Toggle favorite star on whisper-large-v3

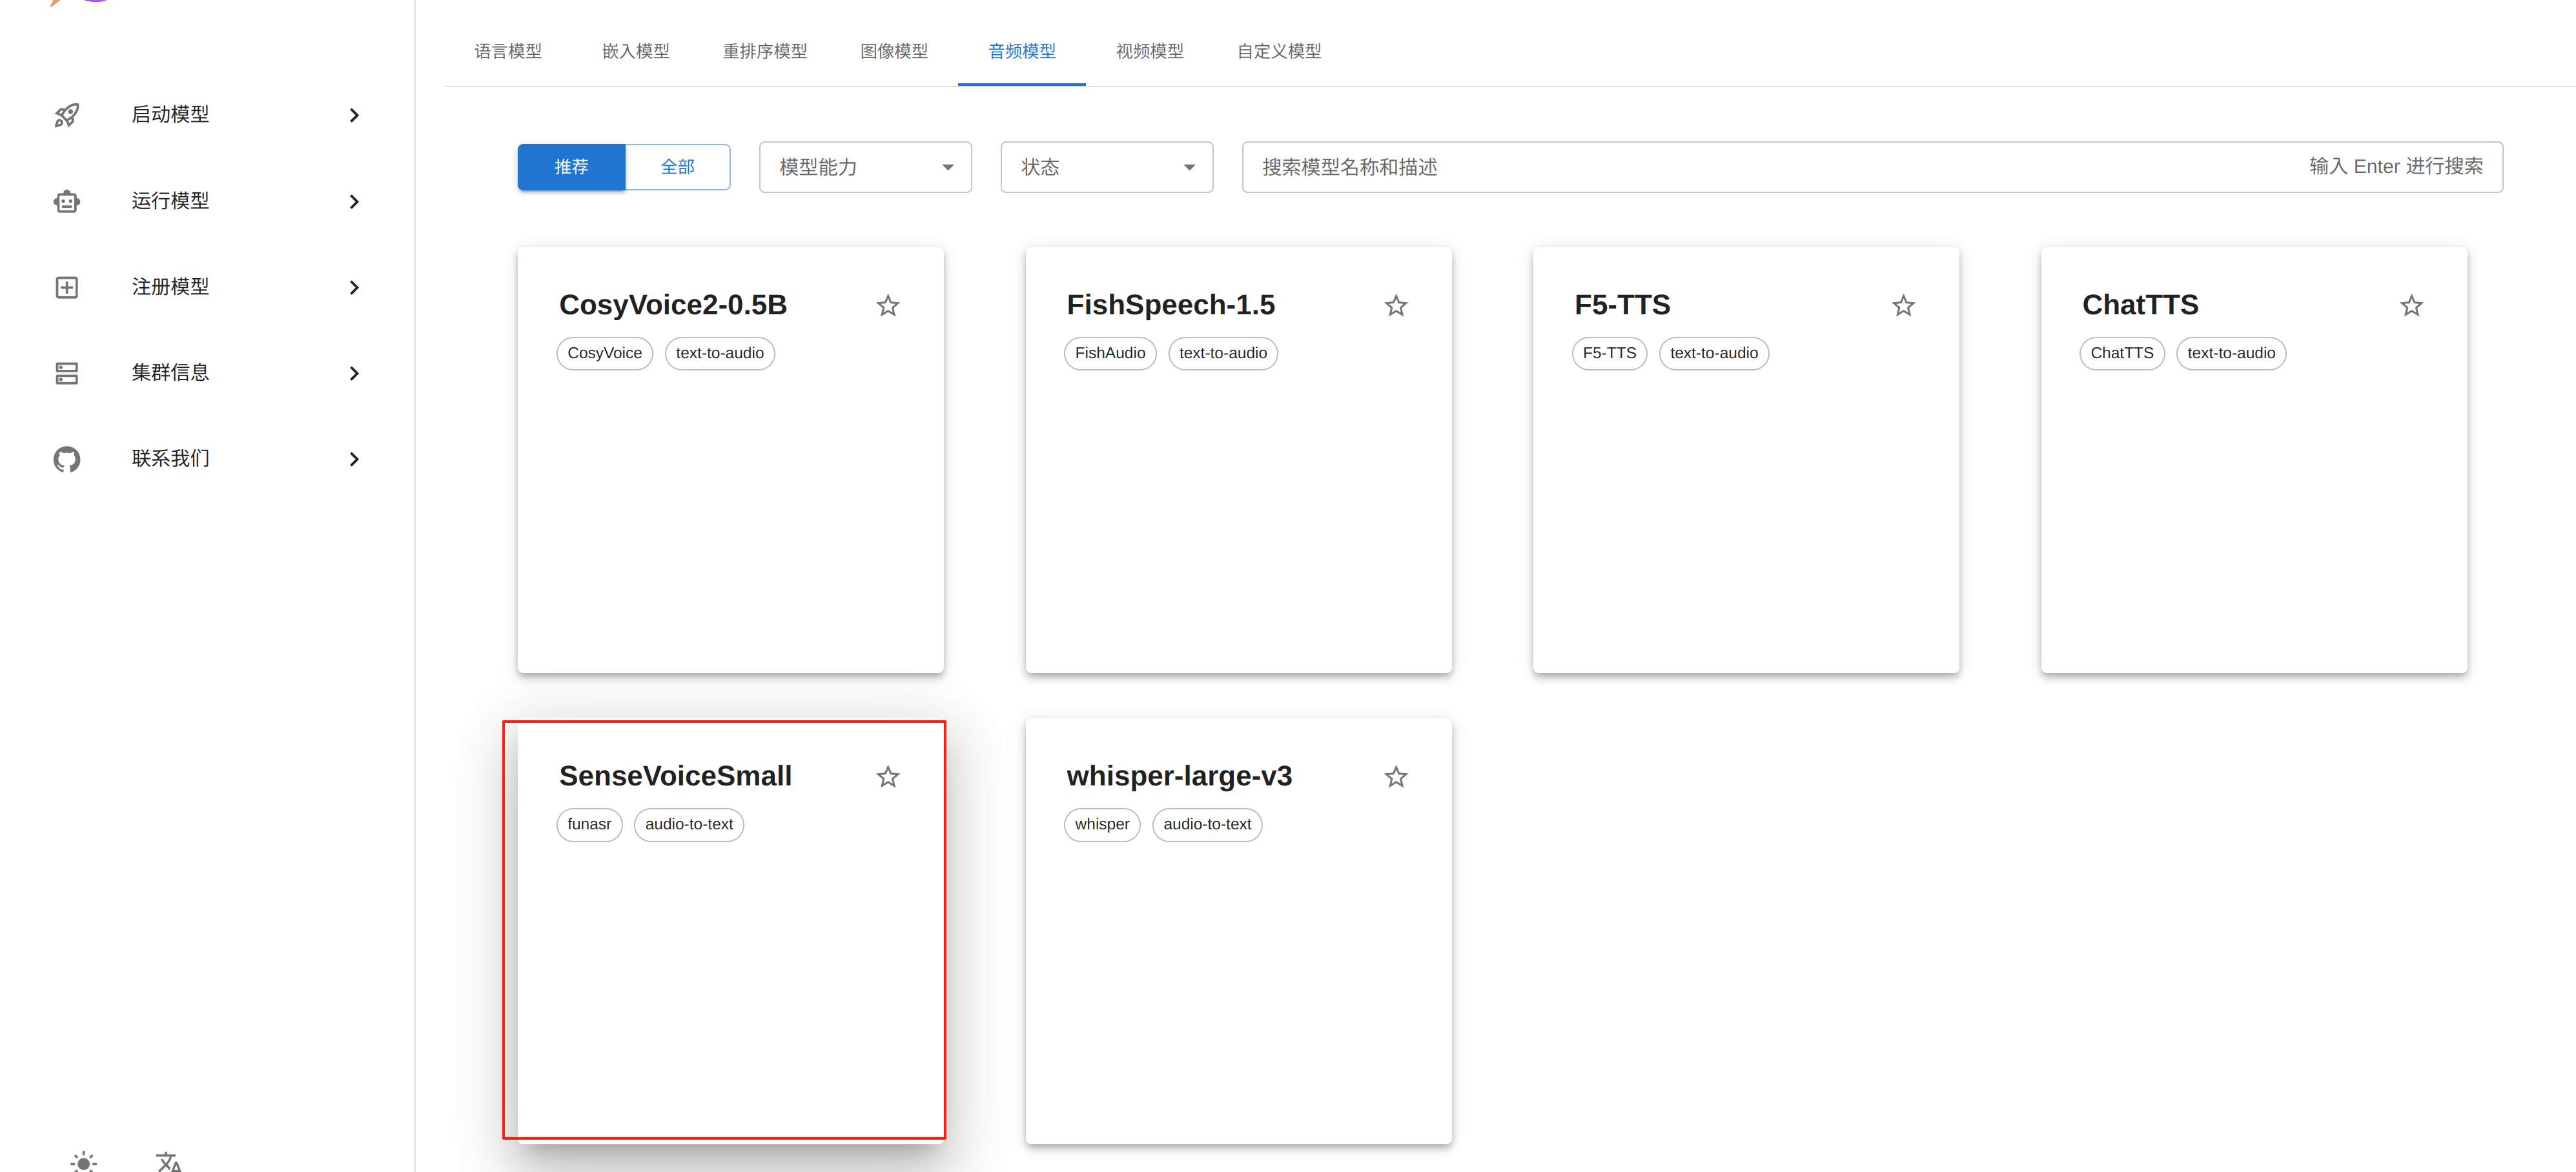(1395, 776)
